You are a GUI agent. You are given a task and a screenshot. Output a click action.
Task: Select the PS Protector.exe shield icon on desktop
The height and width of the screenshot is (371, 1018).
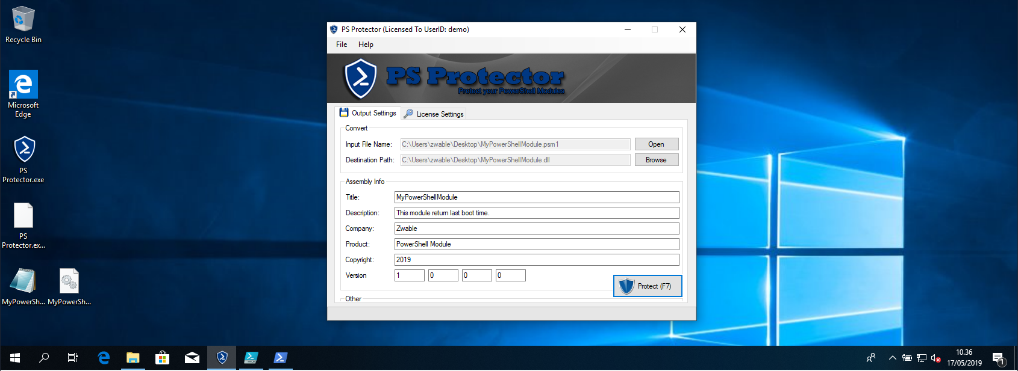coord(23,159)
